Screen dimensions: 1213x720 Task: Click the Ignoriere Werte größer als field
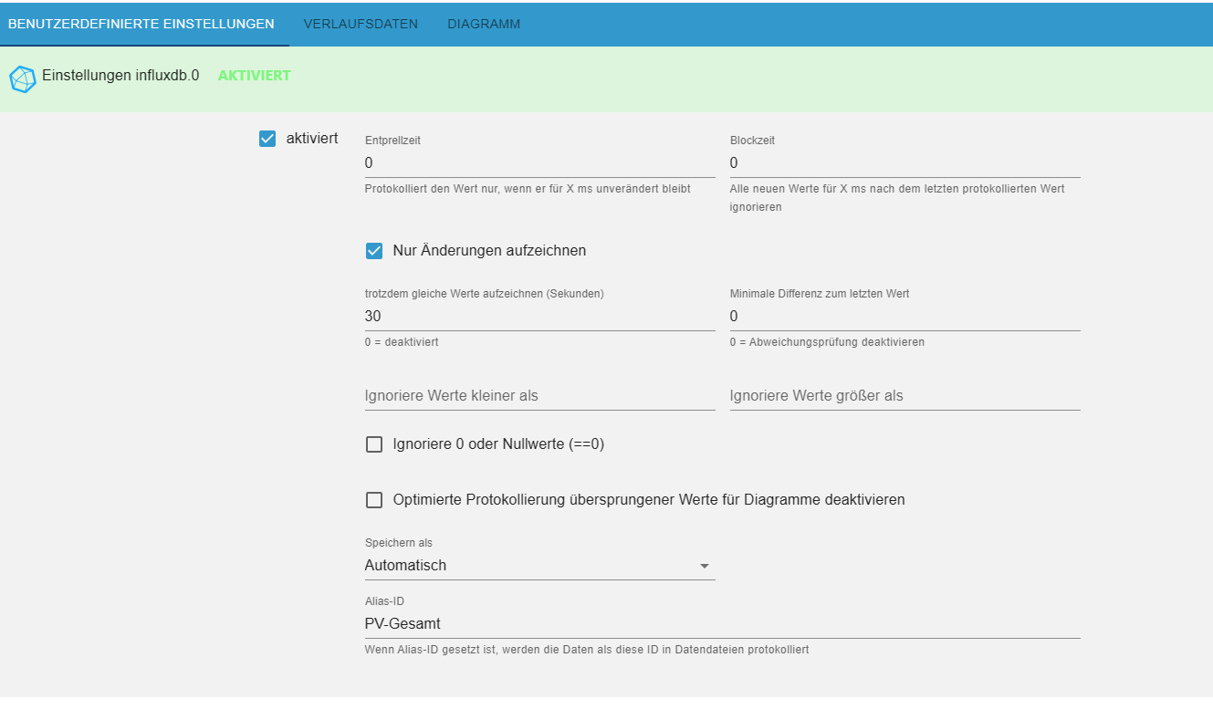(x=905, y=396)
